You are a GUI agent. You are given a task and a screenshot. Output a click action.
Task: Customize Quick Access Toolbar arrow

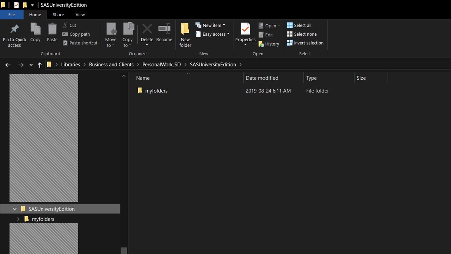coord(32,5)
